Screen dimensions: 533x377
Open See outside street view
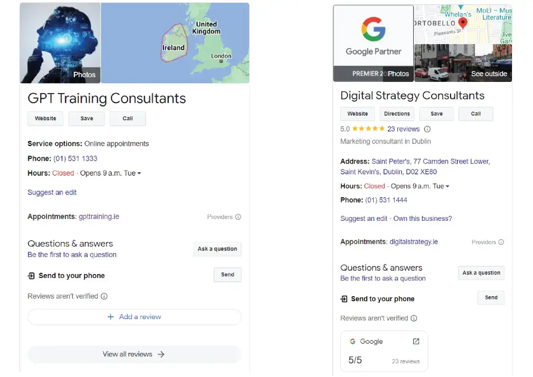click(488, 73)
